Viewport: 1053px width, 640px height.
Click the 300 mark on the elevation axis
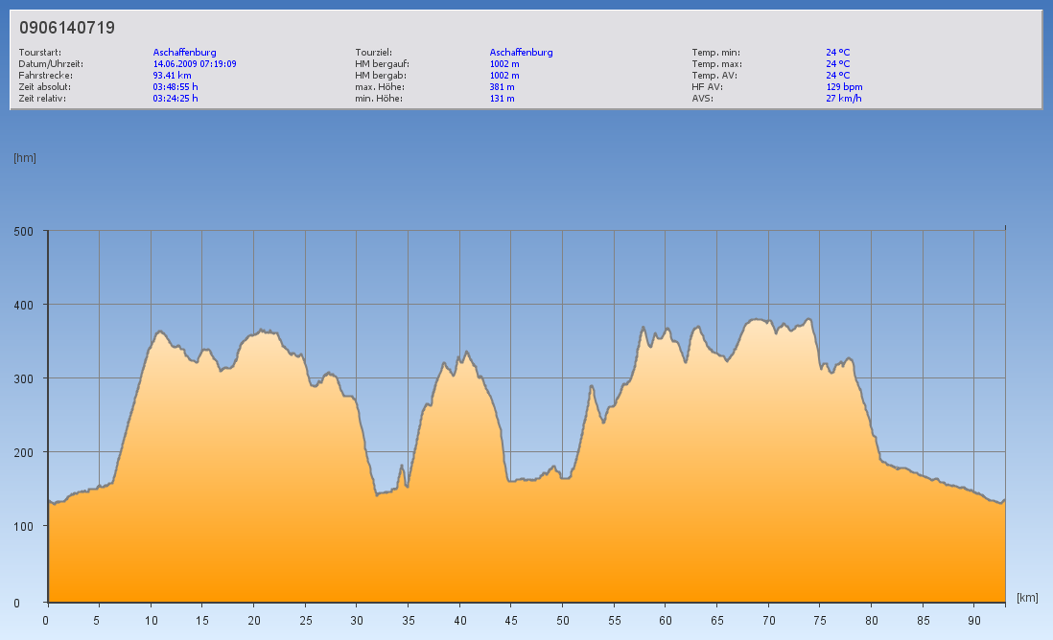point(24,378)
